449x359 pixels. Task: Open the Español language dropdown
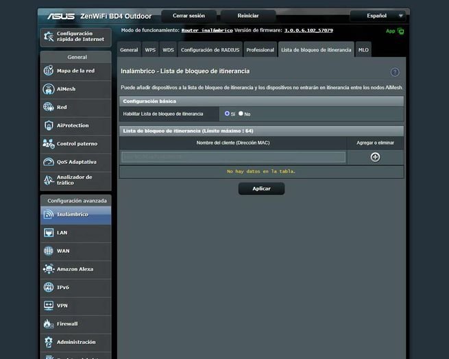pyautogui.click(x=378, y=15)
